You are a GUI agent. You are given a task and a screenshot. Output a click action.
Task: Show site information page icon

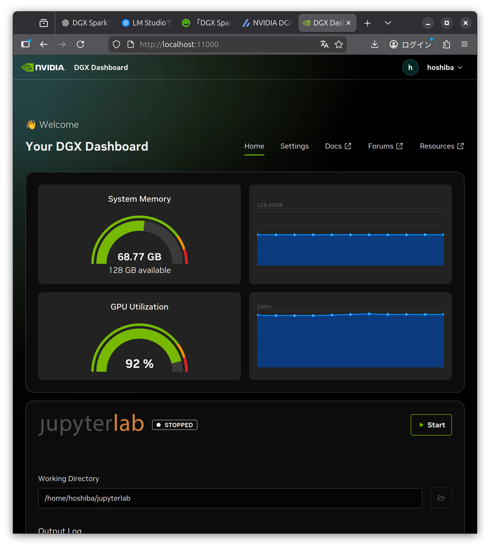click(x=130, y=44)
